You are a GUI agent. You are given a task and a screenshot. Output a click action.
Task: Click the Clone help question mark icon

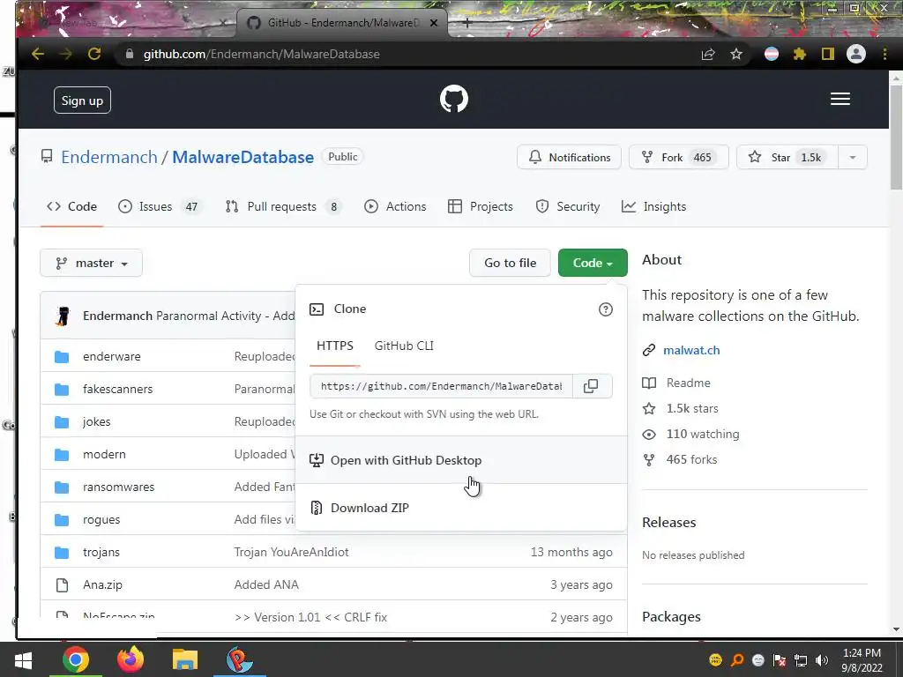605,309
